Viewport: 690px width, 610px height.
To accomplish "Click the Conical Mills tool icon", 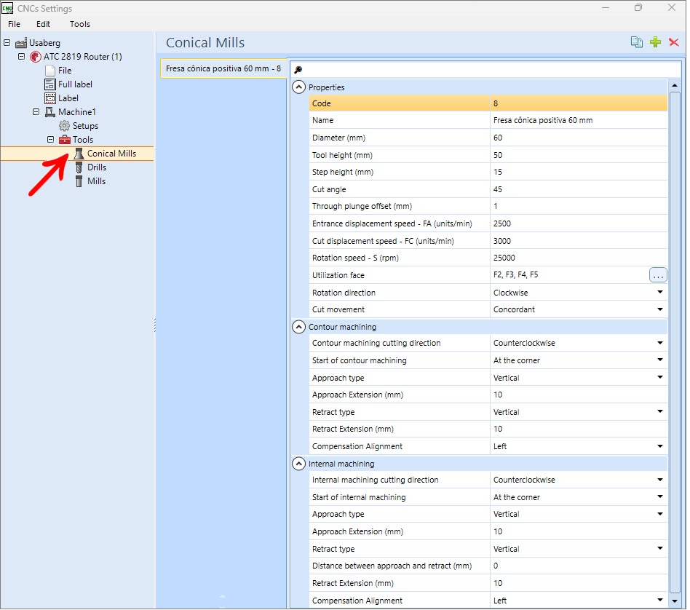I will (79, 154).
